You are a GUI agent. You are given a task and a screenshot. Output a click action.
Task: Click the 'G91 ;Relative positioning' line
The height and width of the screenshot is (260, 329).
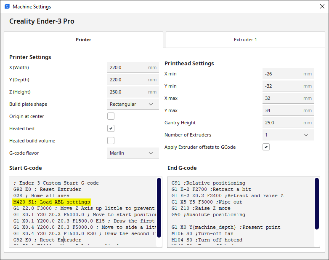coord(208,183)
